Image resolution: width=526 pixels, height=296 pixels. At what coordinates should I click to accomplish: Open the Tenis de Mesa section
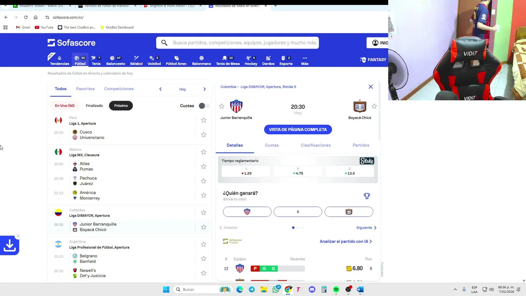point(228,60)
